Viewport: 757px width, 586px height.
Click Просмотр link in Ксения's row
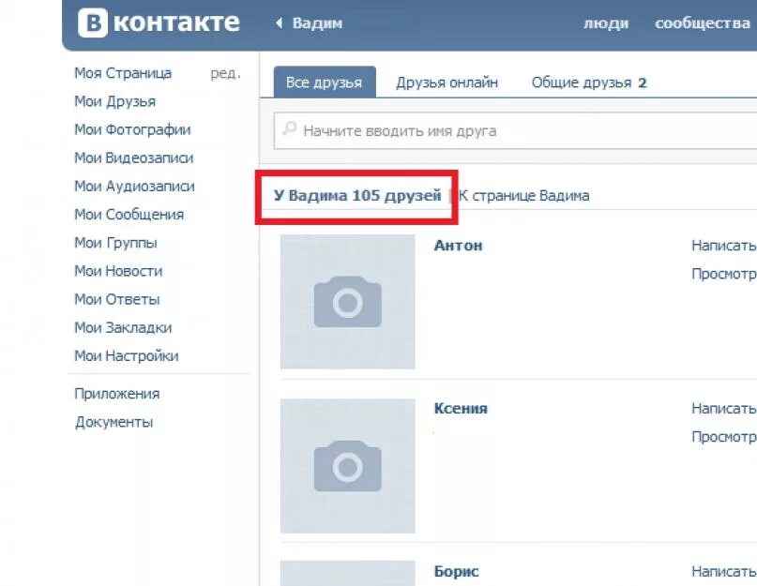723,437
